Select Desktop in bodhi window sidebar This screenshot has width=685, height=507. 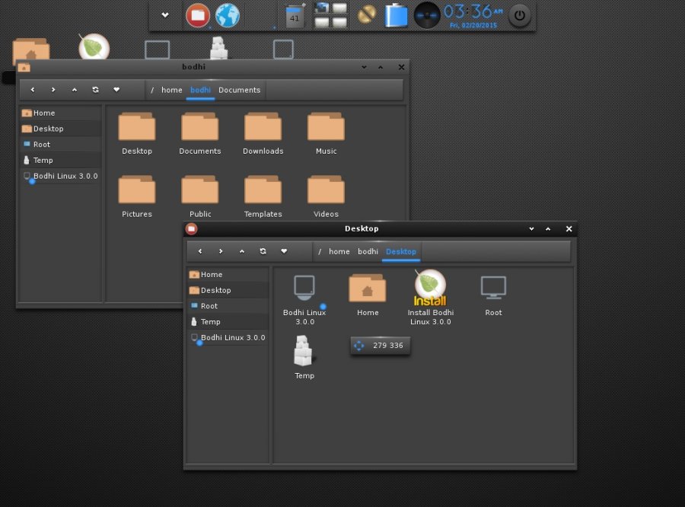pyautogui.click(x=61, y=129)
